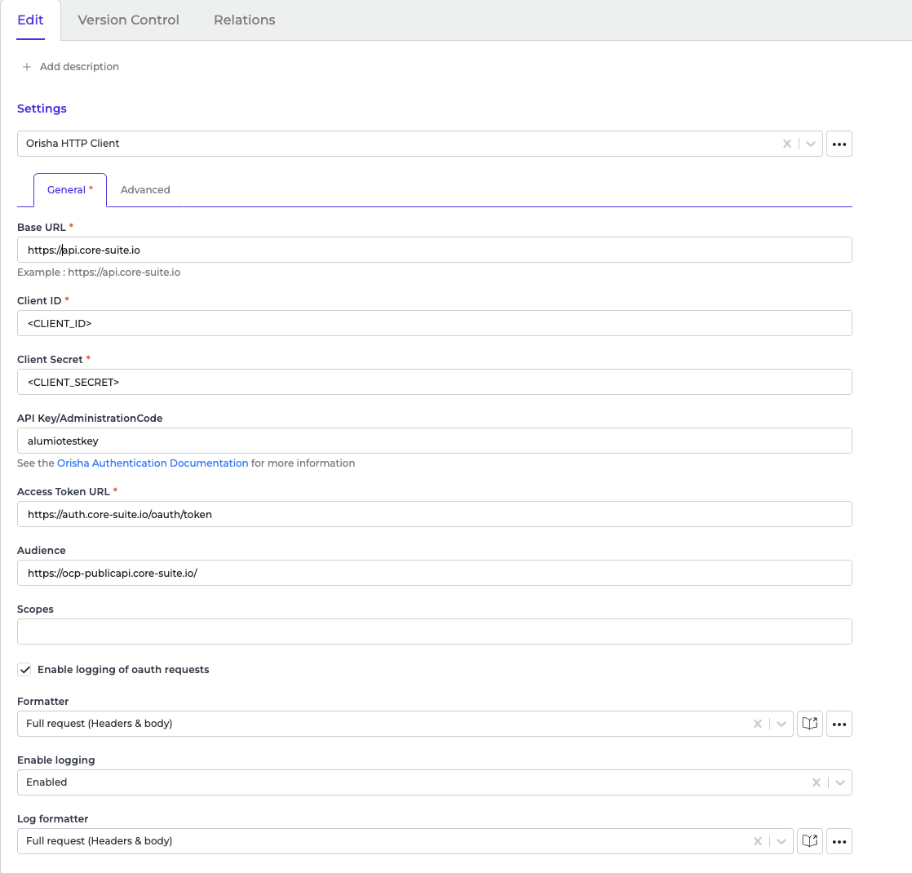Switch to the Advanced settings tab
Screen dimensions: 912x873
[x=145, y=190]
